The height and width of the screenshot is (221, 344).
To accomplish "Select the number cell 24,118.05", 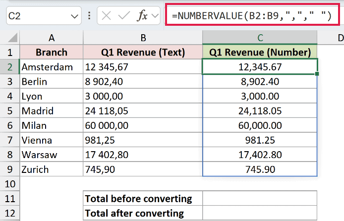I will pos(260,110).
